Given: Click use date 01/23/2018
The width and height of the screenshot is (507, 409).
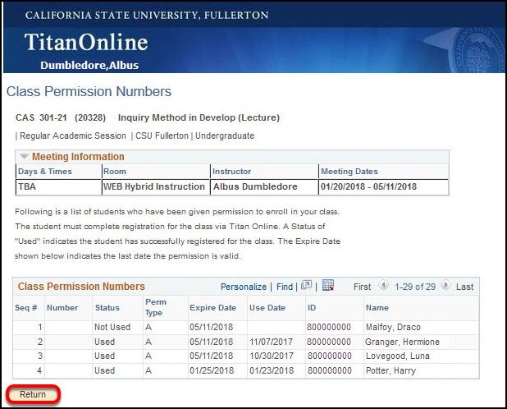Looking at the screenshot, I should tap(272, 370).
